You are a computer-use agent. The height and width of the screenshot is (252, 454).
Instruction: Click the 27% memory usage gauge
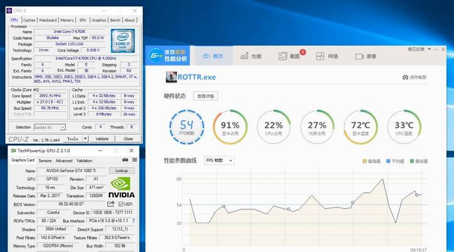pyautogui.click(x=317, y=127)
